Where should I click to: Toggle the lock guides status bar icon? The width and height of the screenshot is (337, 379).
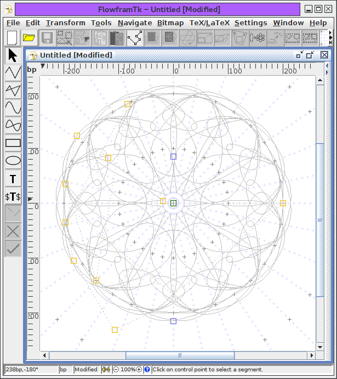click(106, 369)
